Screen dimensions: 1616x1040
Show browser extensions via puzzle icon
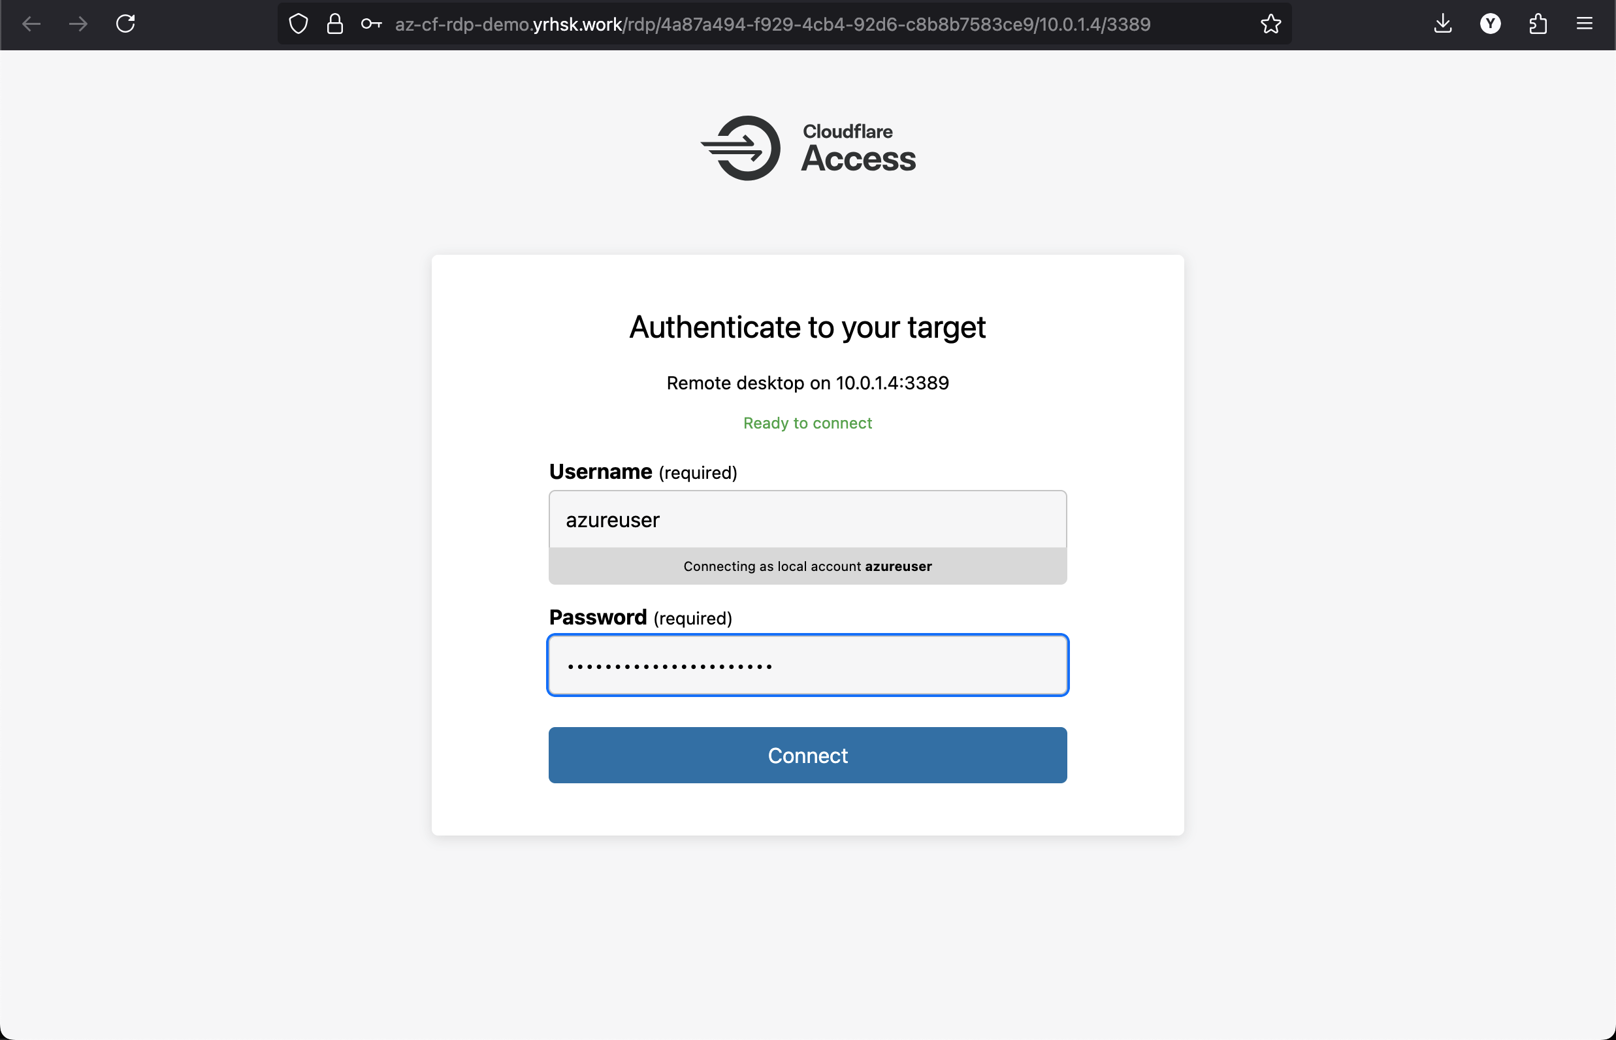(1538, 24)
